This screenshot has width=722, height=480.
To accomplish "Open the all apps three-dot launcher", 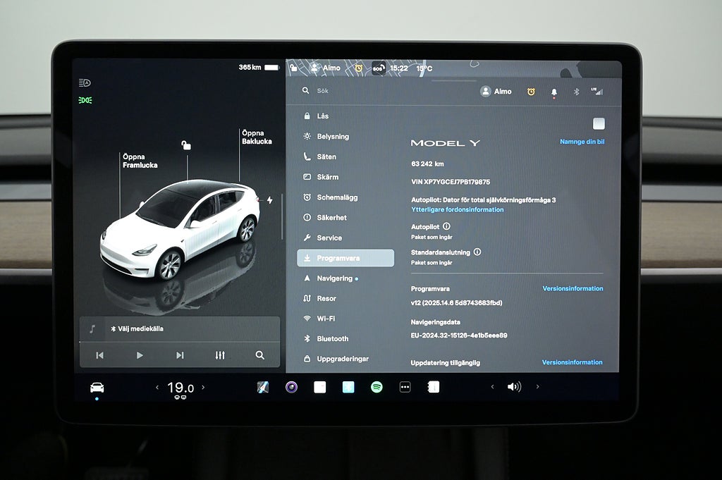I will (405, 387).
